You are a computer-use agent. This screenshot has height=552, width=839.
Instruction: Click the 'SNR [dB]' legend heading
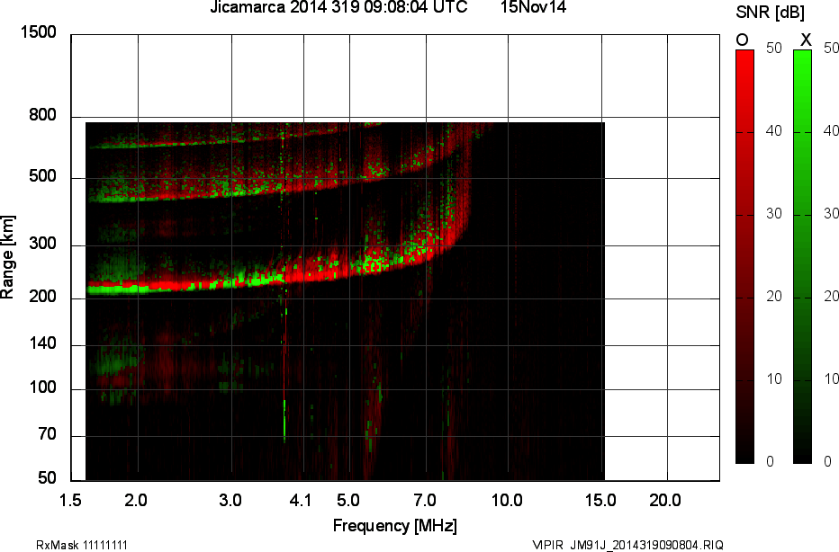770,13
